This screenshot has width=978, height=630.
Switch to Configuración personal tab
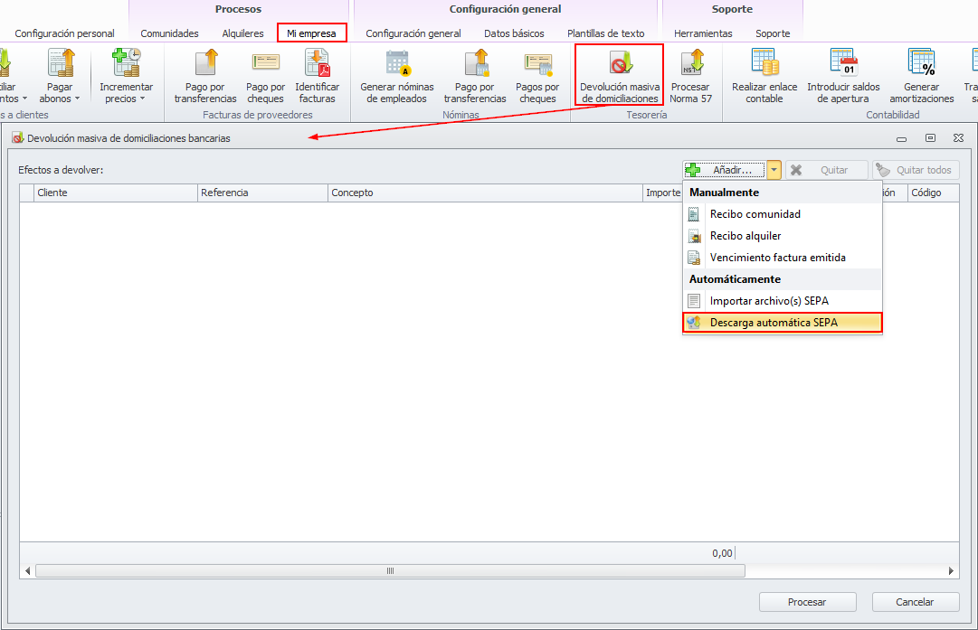coord(65,33)
